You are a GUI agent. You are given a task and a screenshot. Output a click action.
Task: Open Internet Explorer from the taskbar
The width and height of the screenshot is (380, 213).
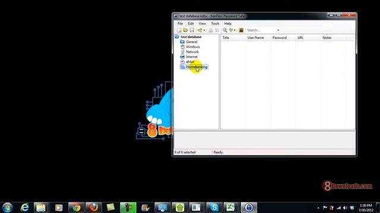[24, 208]
